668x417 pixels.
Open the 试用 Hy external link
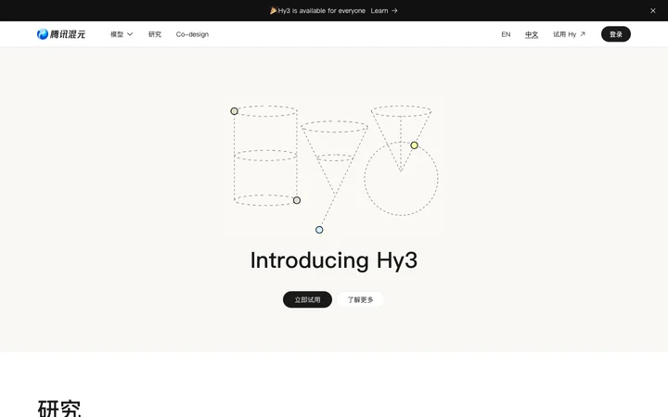(x=569, y=34)
